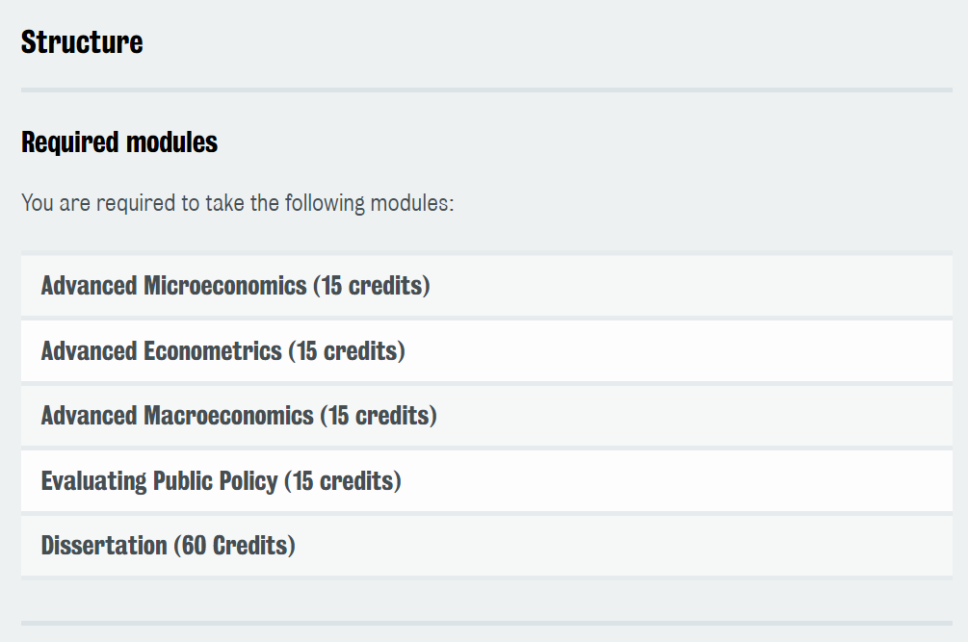Click the Structure section heading
Viewport: 968px width, 642px height.
click(82, 42)
